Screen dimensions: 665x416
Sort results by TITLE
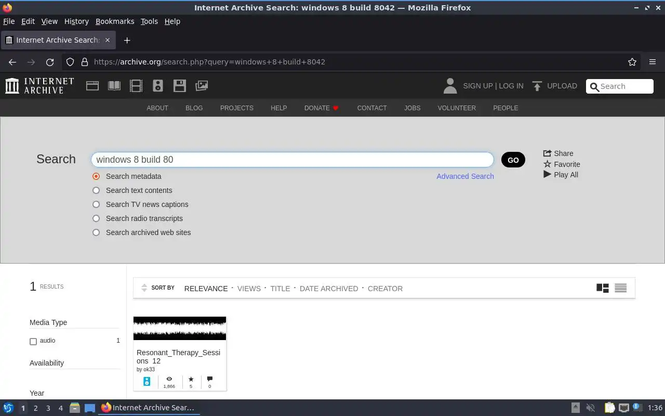[280, 289]
